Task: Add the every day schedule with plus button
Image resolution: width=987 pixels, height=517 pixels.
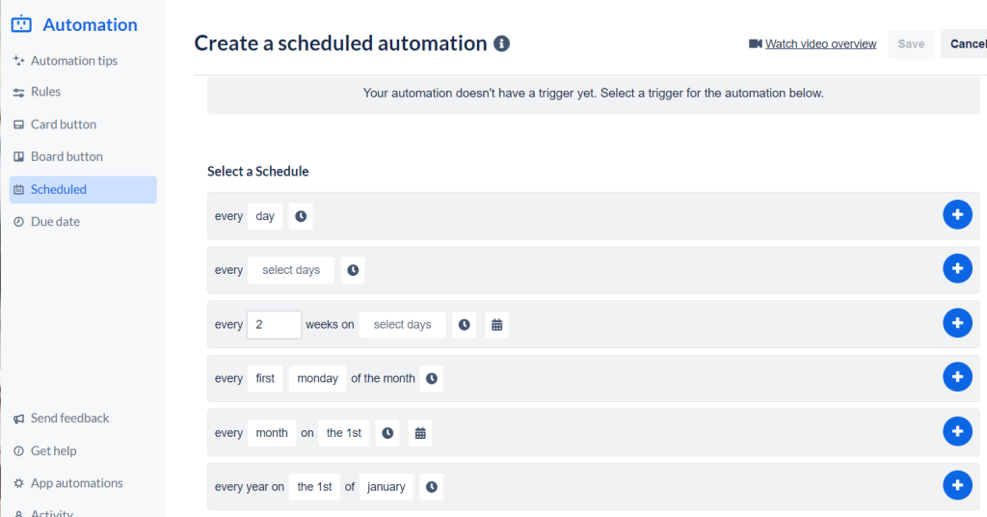Action: pyautogui.click(x=956, y=215)
